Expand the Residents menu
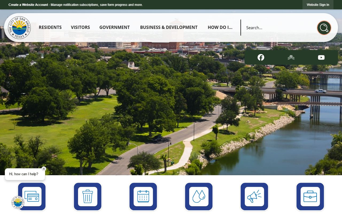 [50, 27]
